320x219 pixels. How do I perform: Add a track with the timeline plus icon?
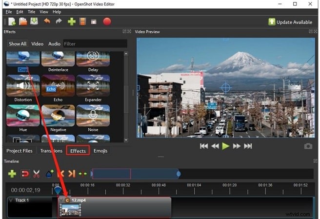click(x=12, y=174)
